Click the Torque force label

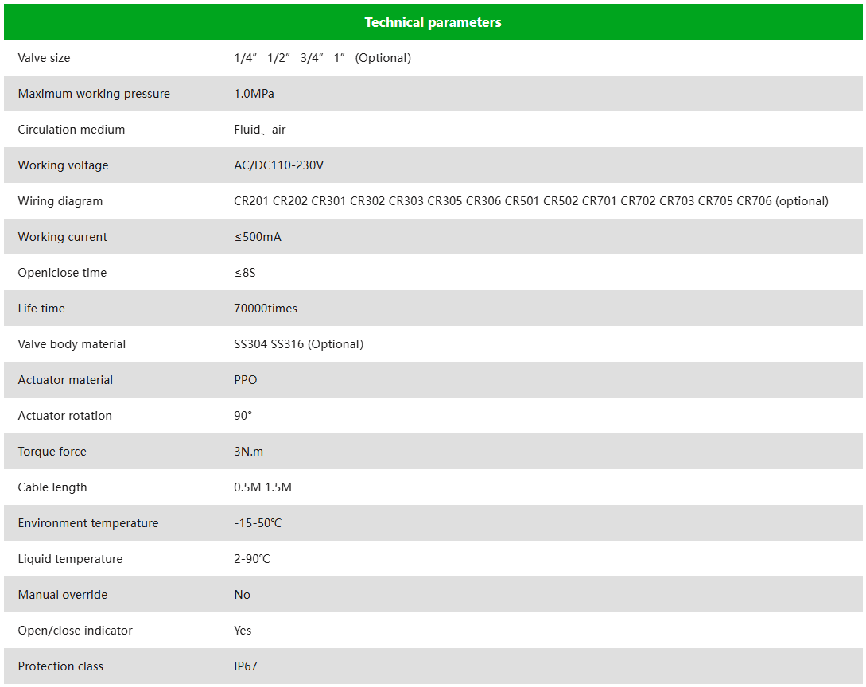click(52, 452)
